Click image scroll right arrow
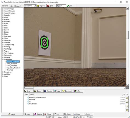 pos(125,88)
